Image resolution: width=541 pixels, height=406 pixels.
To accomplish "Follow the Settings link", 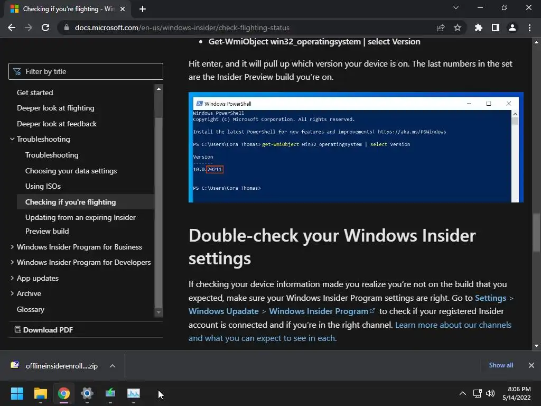I will click(x=490, y=298).
